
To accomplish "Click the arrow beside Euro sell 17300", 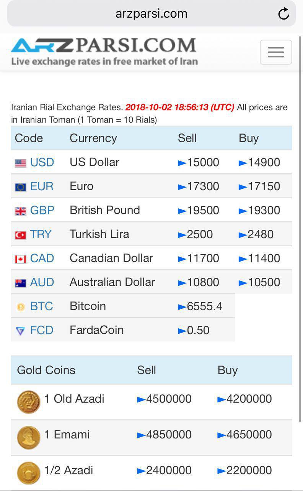I will tap(182, 187).
